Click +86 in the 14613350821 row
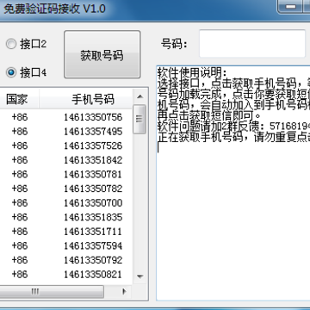Image resolution: width=310 pixels, height=310 pixels. (x=20, y=275)
